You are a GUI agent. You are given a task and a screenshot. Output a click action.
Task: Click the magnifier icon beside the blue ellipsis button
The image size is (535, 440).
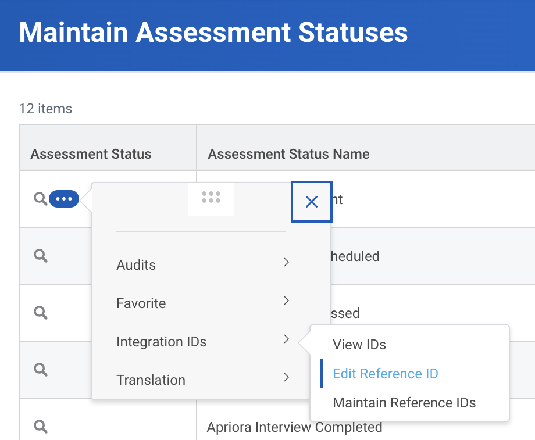40,199
